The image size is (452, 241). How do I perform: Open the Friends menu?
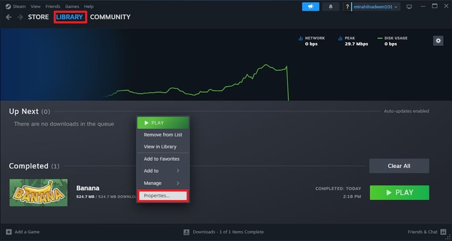53,6
